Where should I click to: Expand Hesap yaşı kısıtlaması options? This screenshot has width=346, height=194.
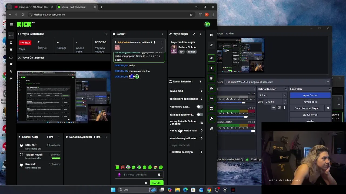click(201, 130)
